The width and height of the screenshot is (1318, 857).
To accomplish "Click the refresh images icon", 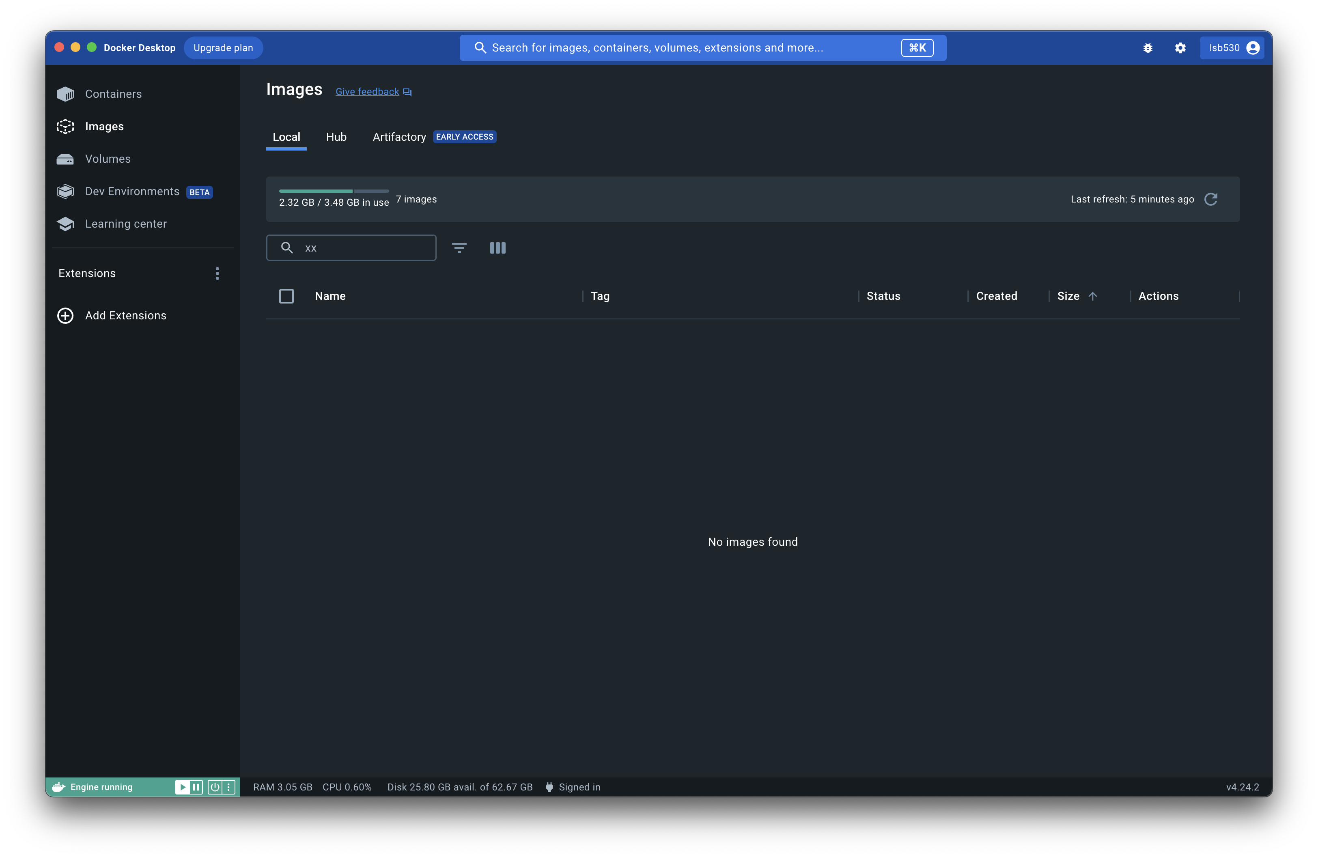I will [x=1210, y=199].
